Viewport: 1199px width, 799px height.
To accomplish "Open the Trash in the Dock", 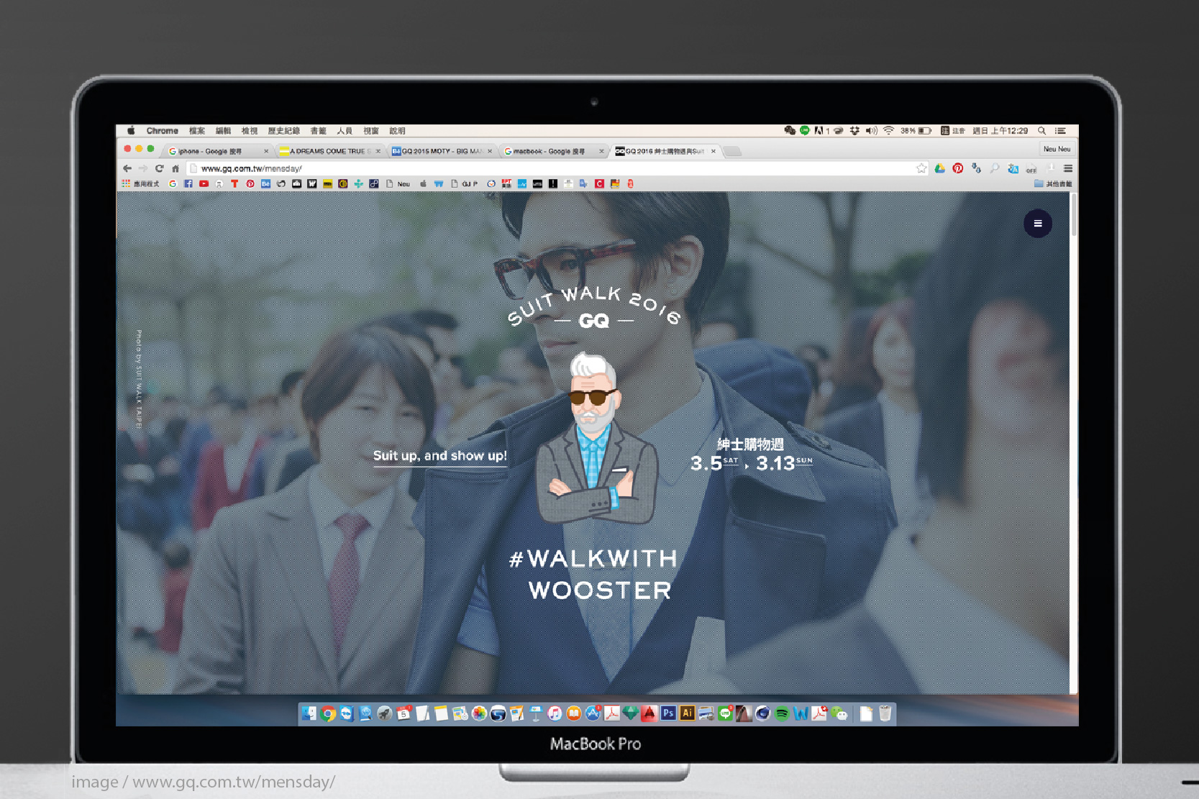I will (x=885, y=713).
